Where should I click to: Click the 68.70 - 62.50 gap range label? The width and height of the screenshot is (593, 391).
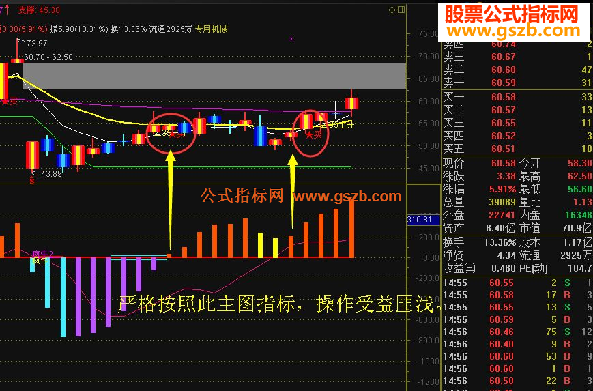(48, 57)
